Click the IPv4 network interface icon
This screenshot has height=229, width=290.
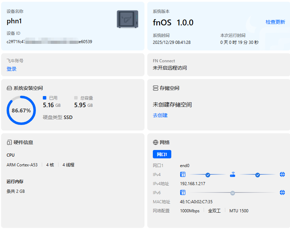pyautogui.click(x=183, y=174)
